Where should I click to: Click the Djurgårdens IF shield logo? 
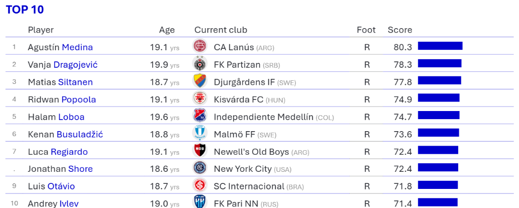[200, 81]
